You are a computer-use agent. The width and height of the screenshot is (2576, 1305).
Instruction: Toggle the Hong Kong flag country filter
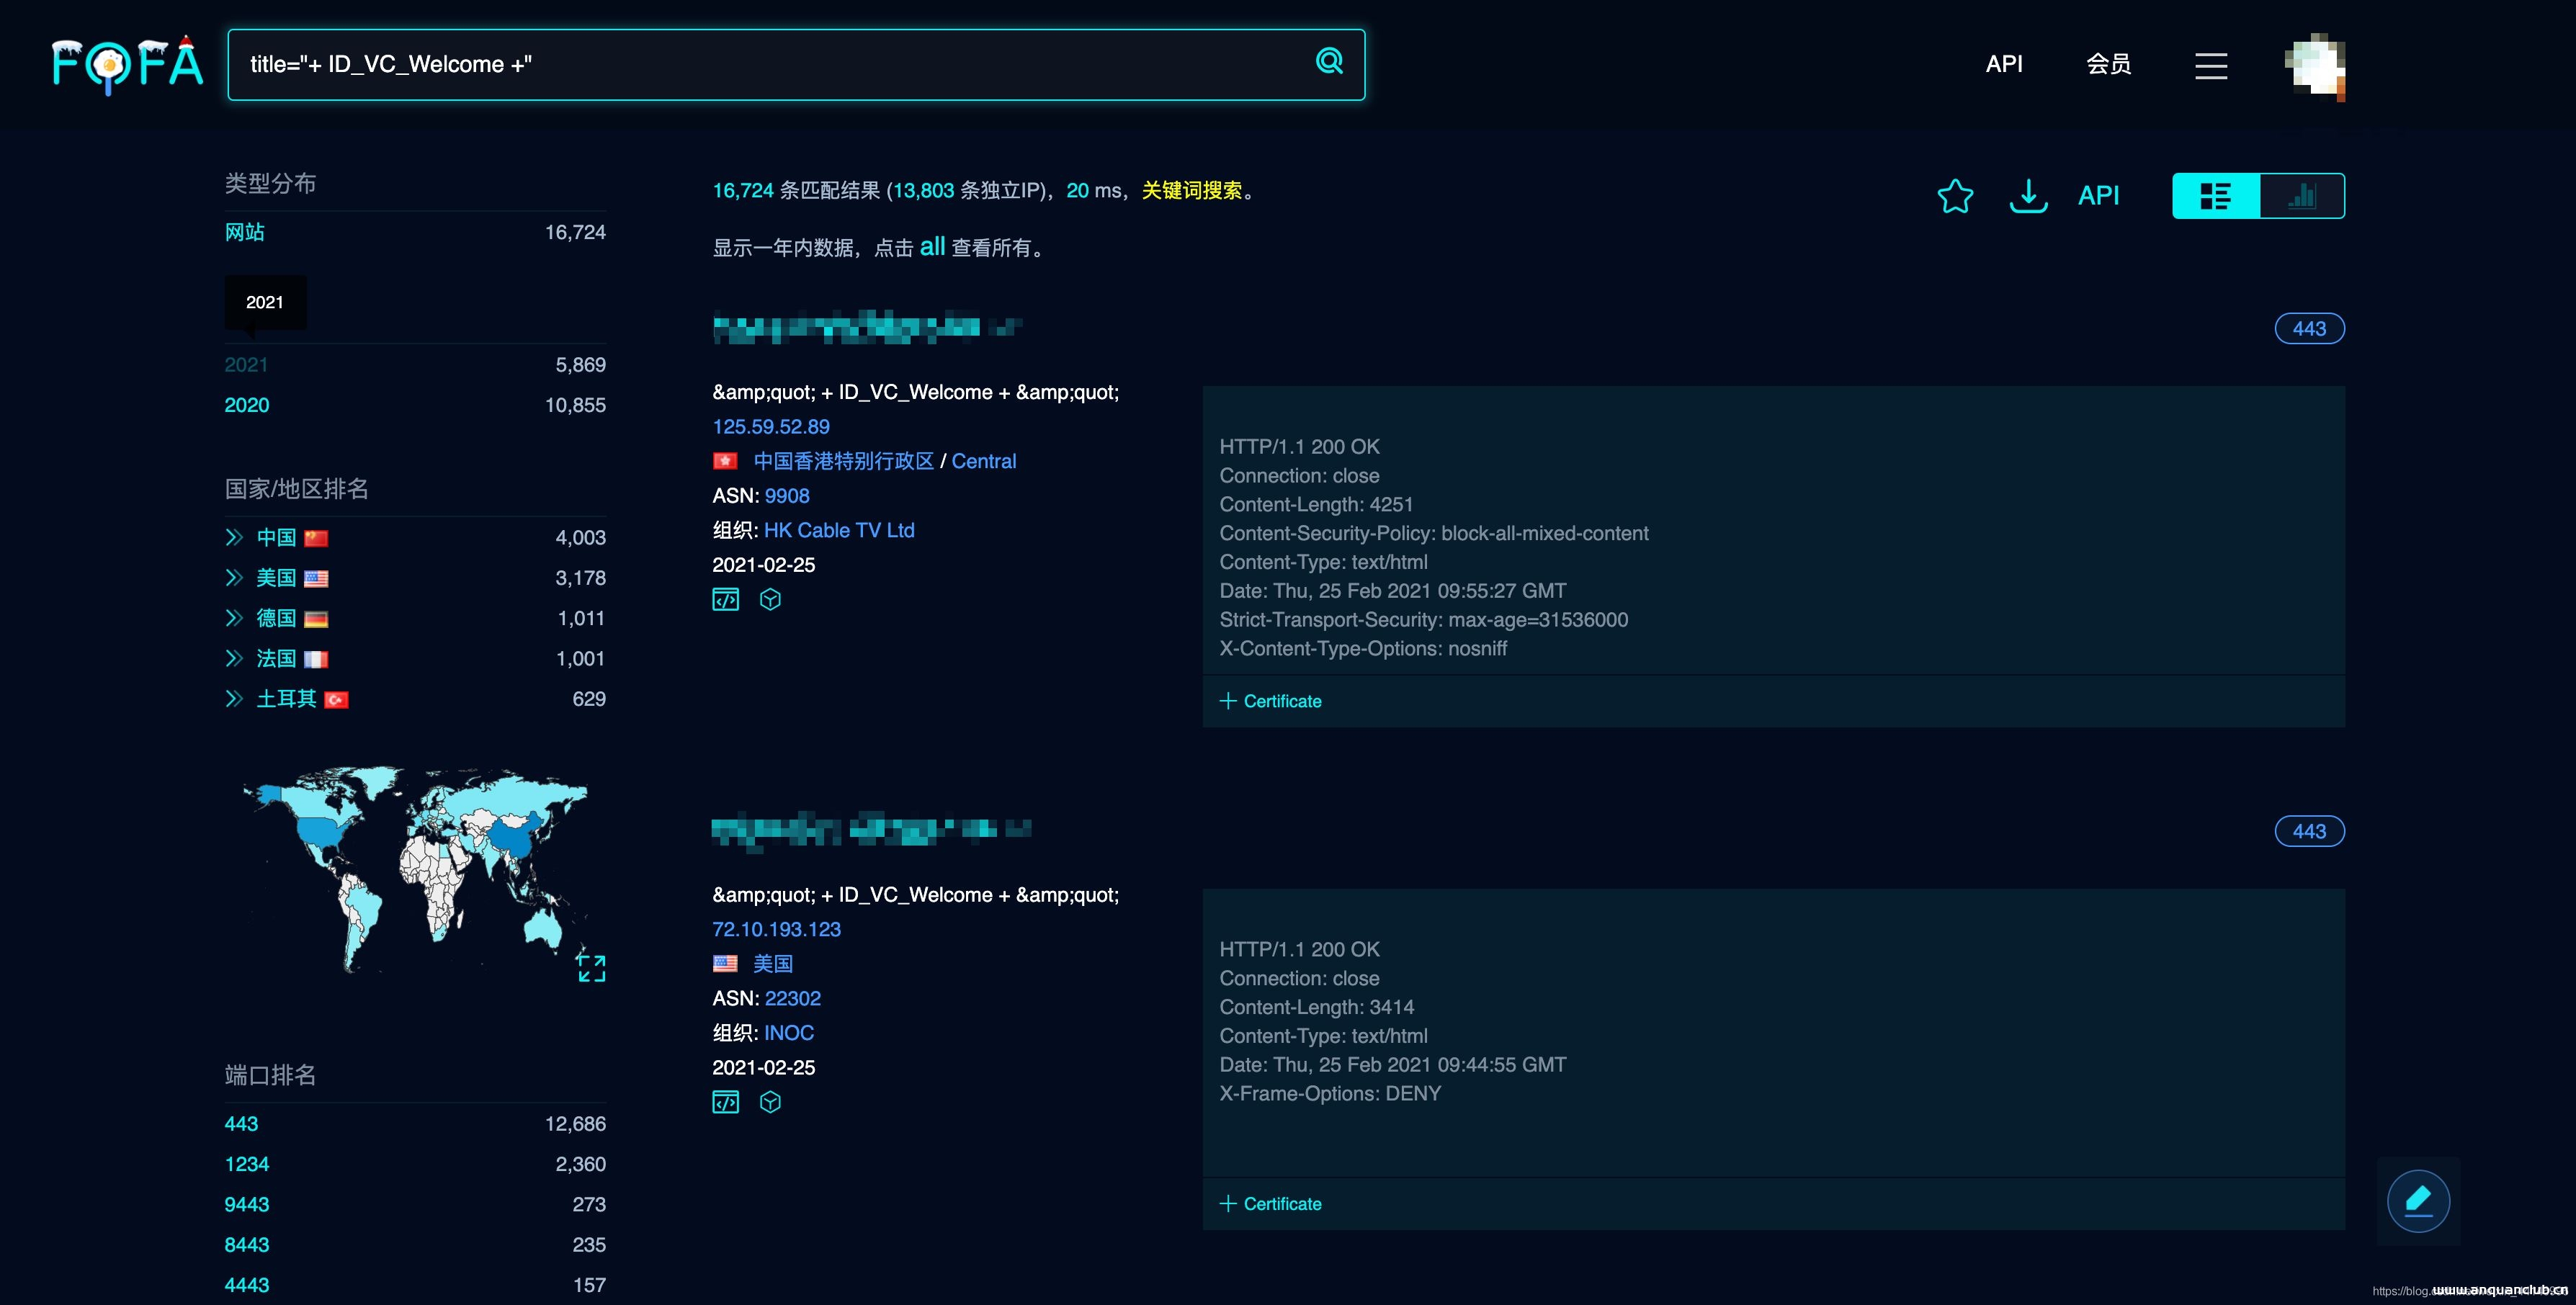[726, 461]
